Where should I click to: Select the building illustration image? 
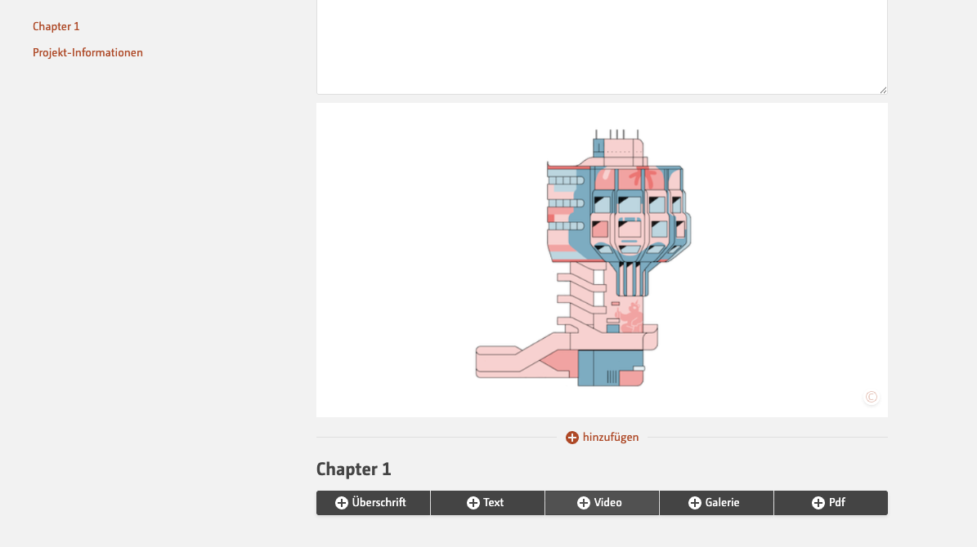pyautogui.click(x=602, y=260)
